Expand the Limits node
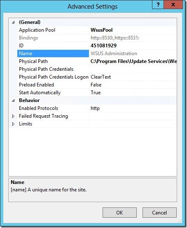This screenshot has width=187, height=228. click(13, 124)
